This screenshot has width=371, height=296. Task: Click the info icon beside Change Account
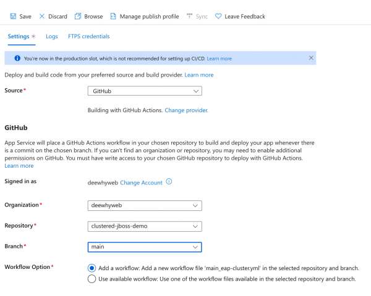(169, 182)
